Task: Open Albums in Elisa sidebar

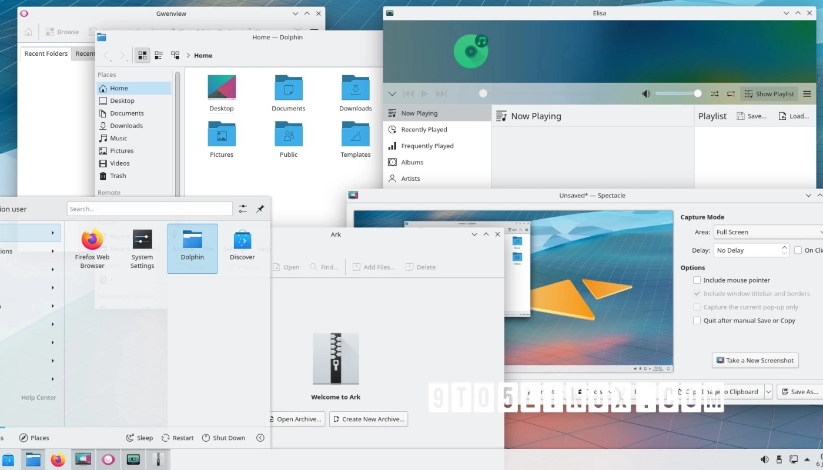Action: tap(437, 162)
